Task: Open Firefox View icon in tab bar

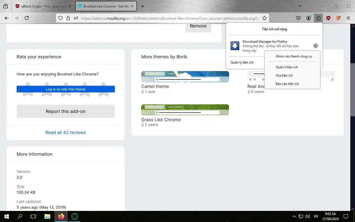Action: [6, 6]
